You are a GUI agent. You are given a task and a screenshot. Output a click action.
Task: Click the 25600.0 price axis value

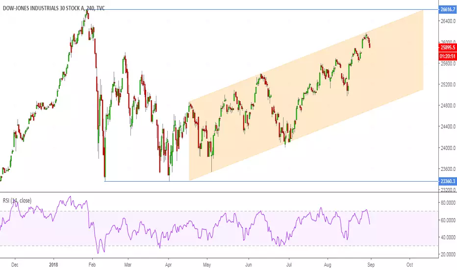(x=448, y=63)
